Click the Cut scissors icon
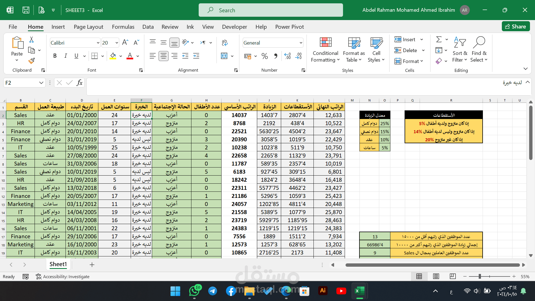535x301 pixels. coord(31,40)
